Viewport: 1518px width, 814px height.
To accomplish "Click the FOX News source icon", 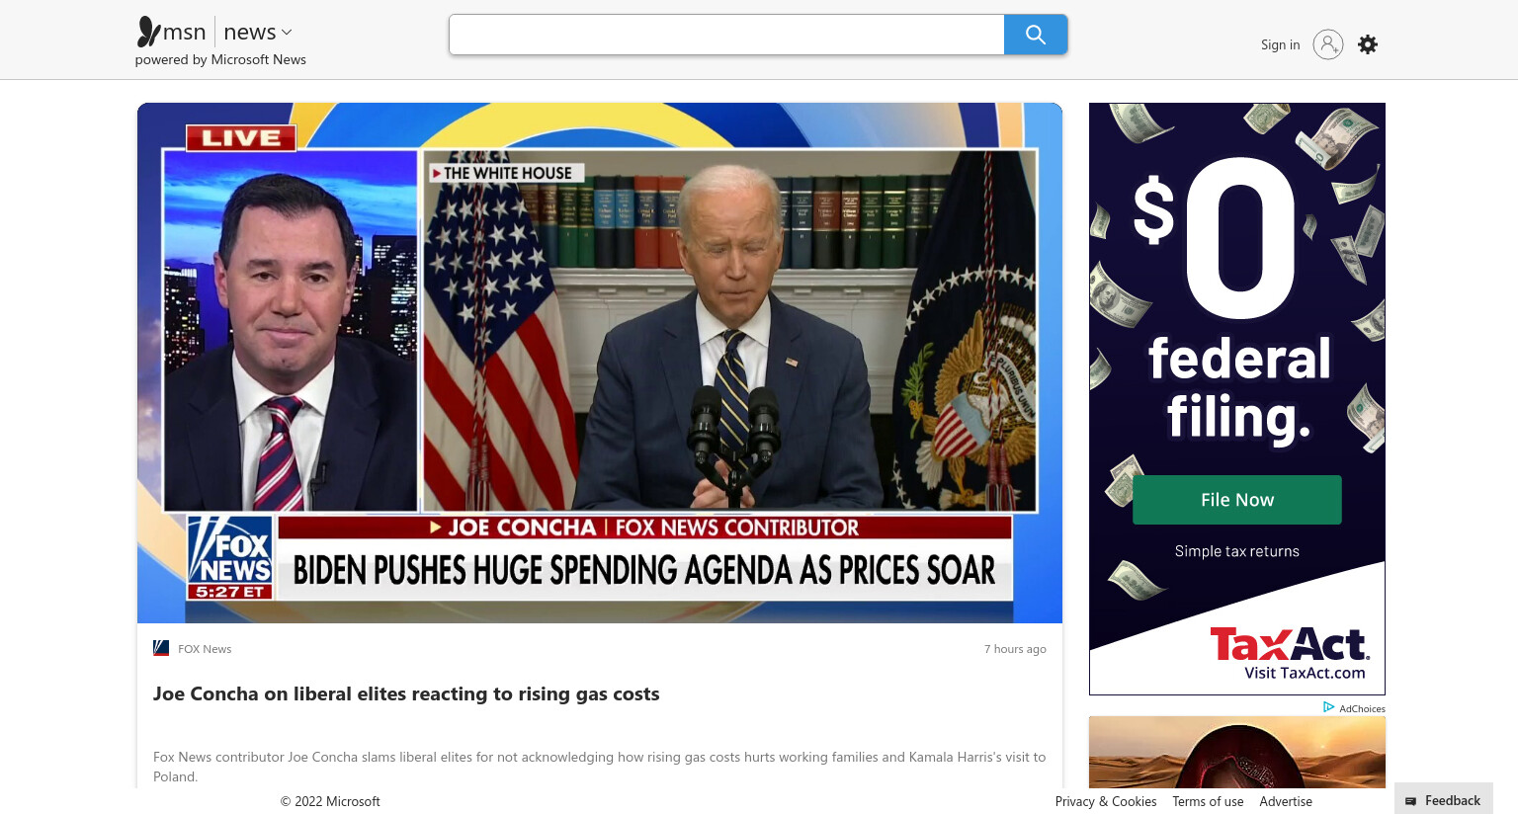I will click(x=161, y=648).
